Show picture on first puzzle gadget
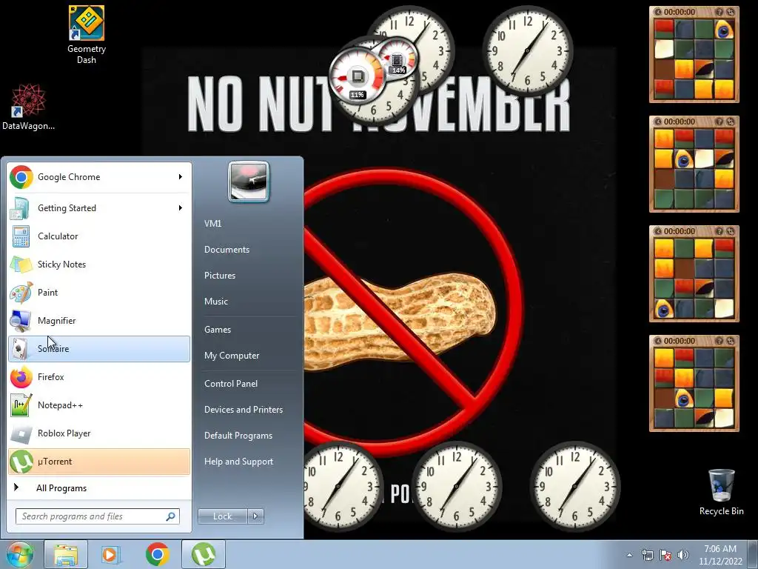 coord(720,12)
